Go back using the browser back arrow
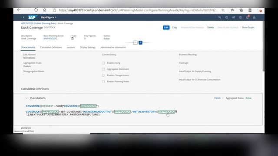The width and height of the screenshot is (278, 156). click(x=19, y=10)
